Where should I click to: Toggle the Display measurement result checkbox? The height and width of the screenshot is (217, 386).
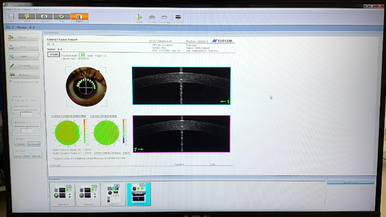11,82
